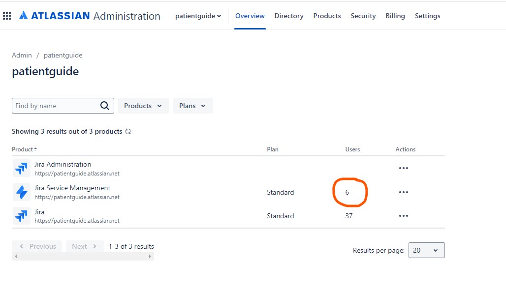Image resolution: width=506 pixels, height=291 pixels.
Task: Click the scrollbar left arrow
Action: (x=16, y=257)
